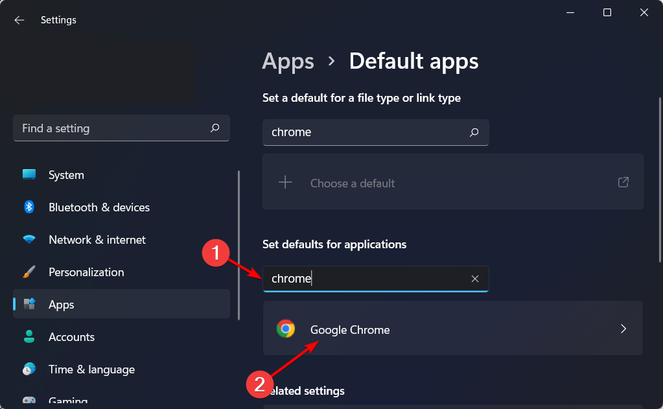Focus the file type or link type search field

click(375, 132)
